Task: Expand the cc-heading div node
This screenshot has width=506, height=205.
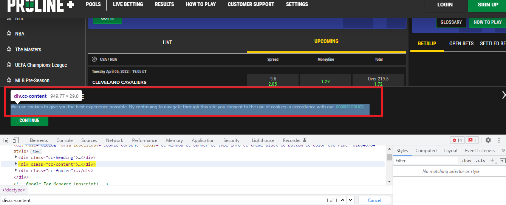Action: click(16, 157)
